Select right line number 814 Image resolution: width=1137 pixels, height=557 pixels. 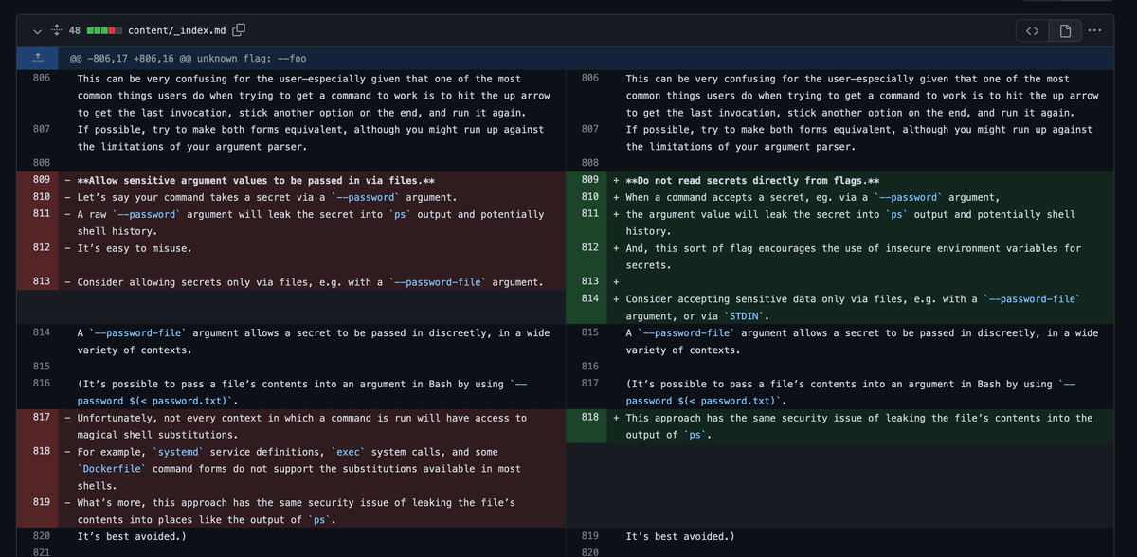click(589, 298)
